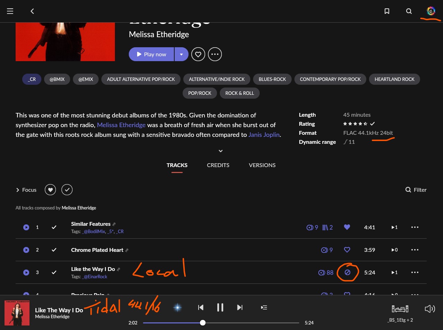Click library count icon on Similar Features row
Viewport: 443px width, 330px height.
click(x=327, y=228)
